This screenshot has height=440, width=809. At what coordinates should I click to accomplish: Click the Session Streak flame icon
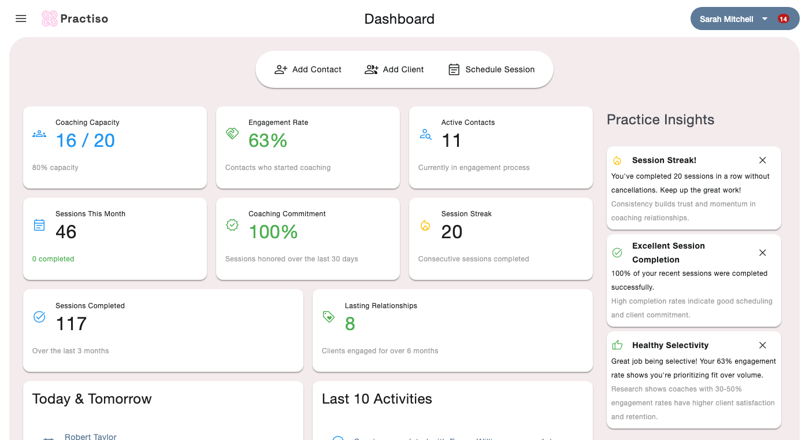(x=425, y=225)
